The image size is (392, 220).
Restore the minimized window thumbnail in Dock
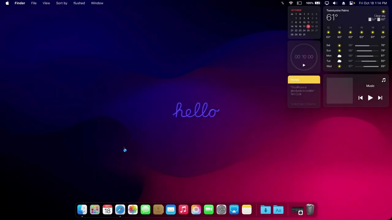click(297, 210)
